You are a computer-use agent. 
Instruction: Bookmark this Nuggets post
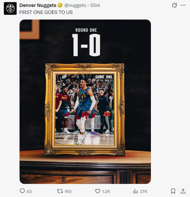(x=173, y=191)
